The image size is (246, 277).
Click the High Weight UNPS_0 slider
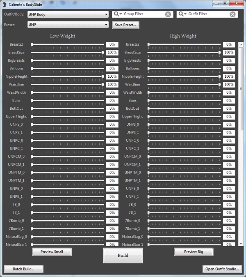point(184,125)
